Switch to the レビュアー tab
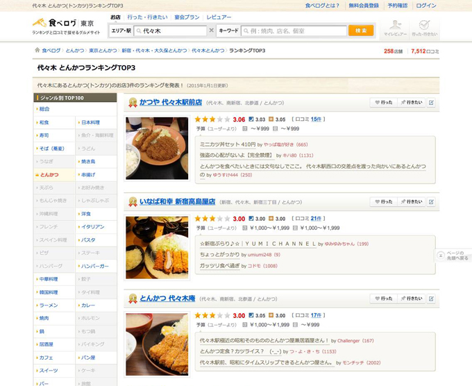The image size is (472, 386). pyautogui.click(x=219, y=16)
